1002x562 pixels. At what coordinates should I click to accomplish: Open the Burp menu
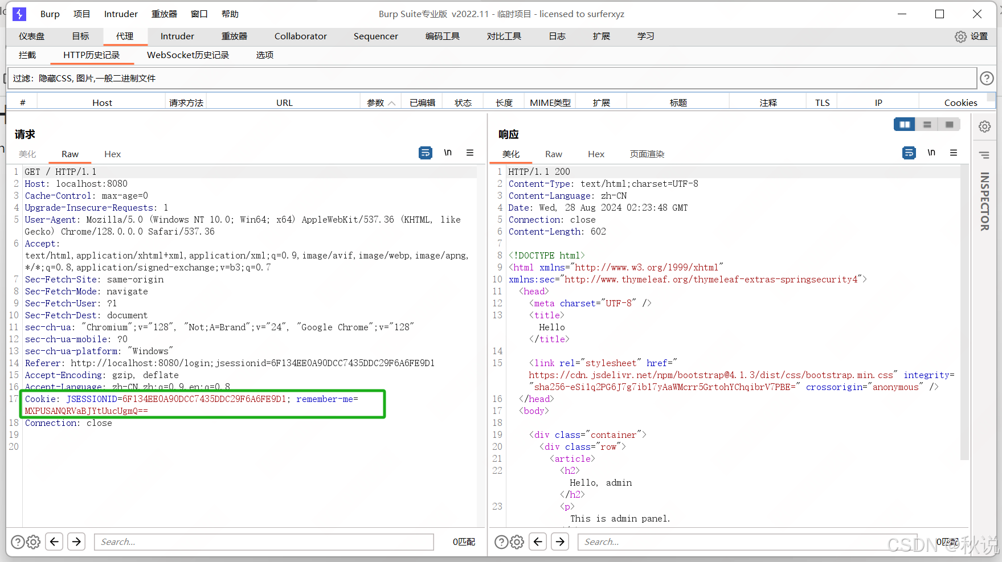tap(50, 14)
